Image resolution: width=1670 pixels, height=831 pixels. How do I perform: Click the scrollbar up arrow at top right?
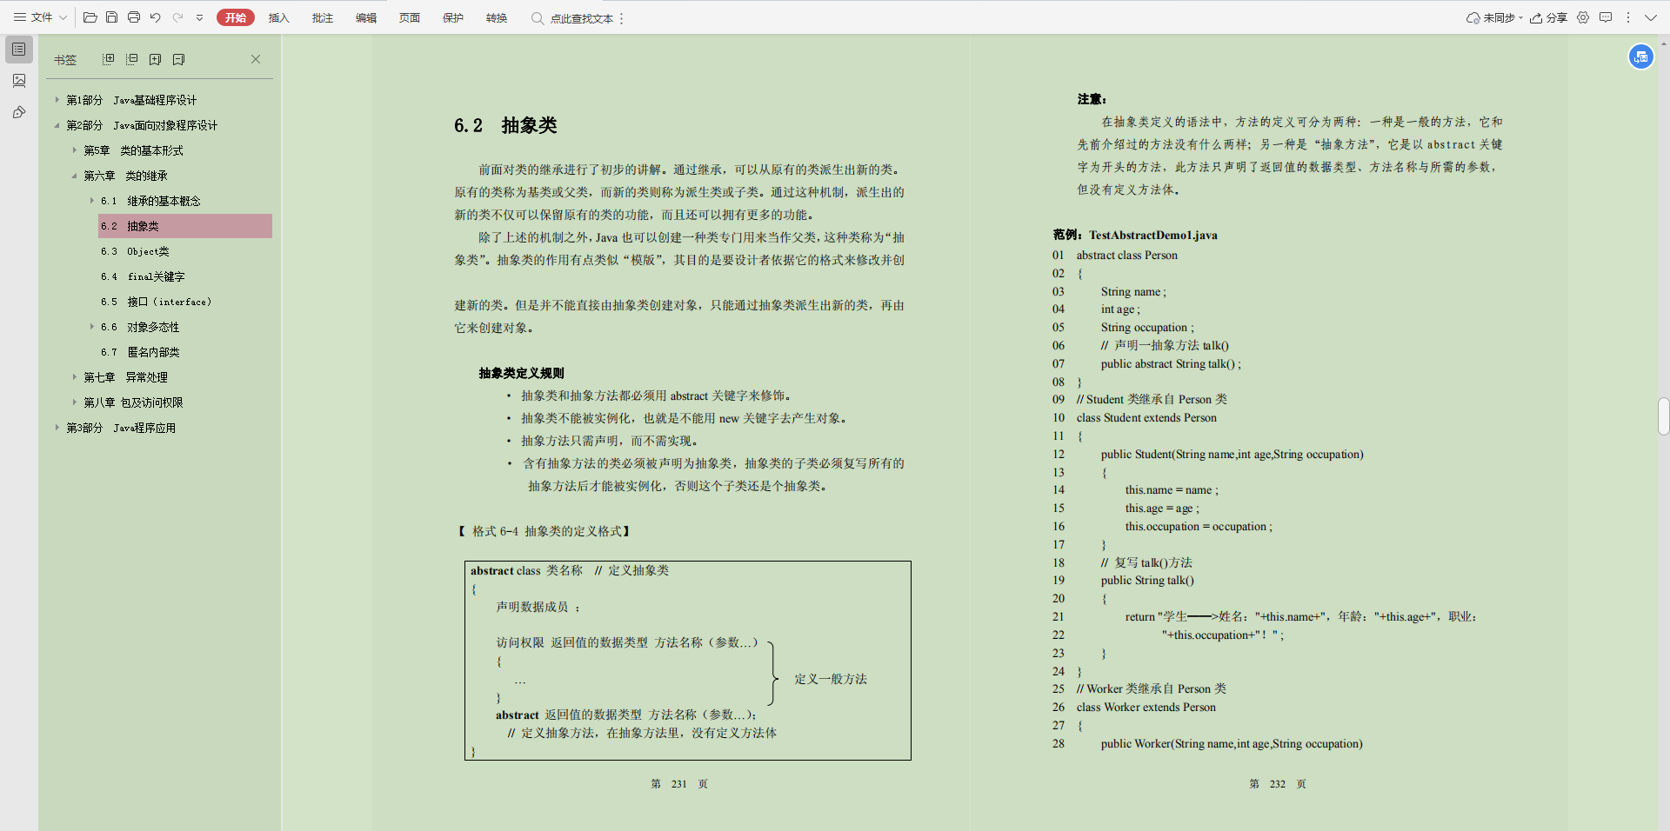coord(1663,42)
